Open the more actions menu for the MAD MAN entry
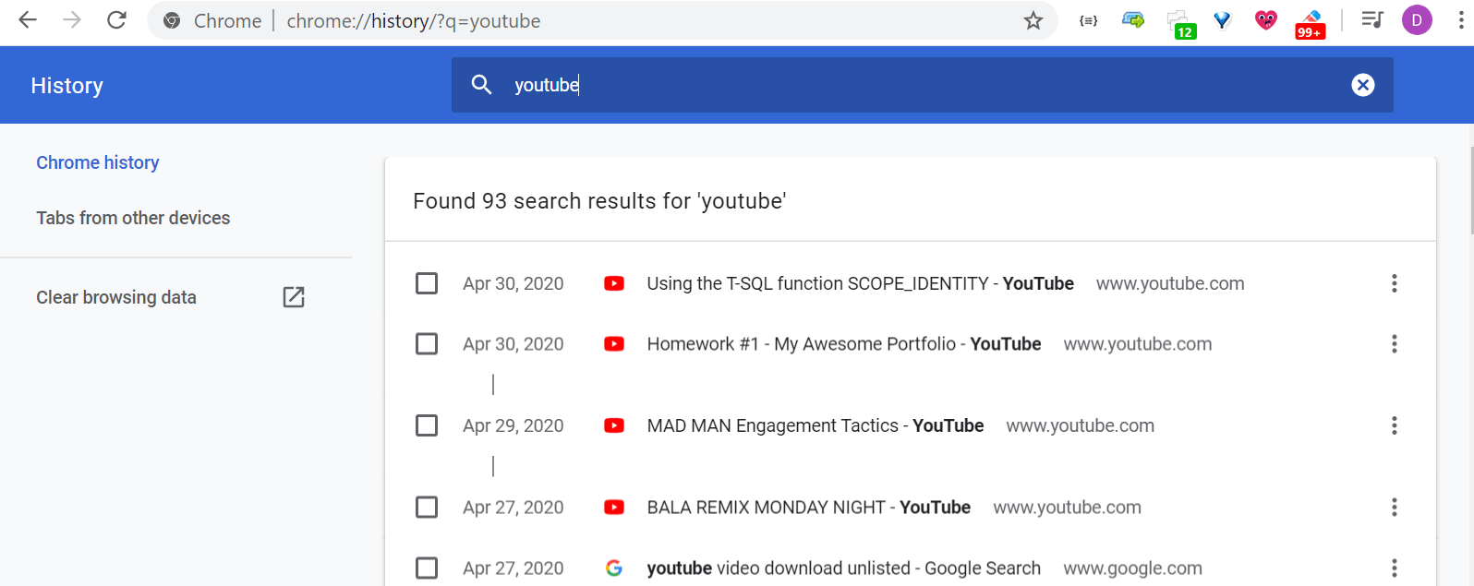The width and height of the screenshot is (1474, 586). [x=1395, y=425]
